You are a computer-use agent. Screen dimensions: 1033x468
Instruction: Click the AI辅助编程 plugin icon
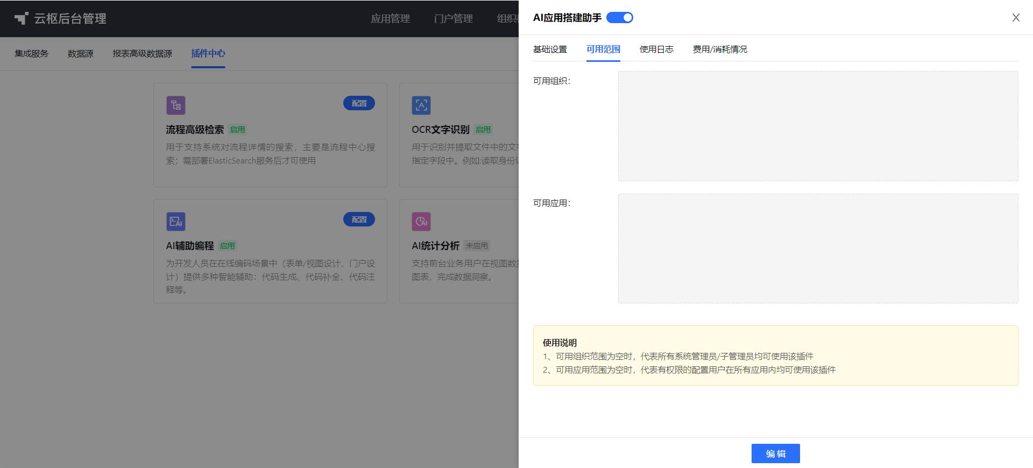pyautogui.click(x=176, y=222)
